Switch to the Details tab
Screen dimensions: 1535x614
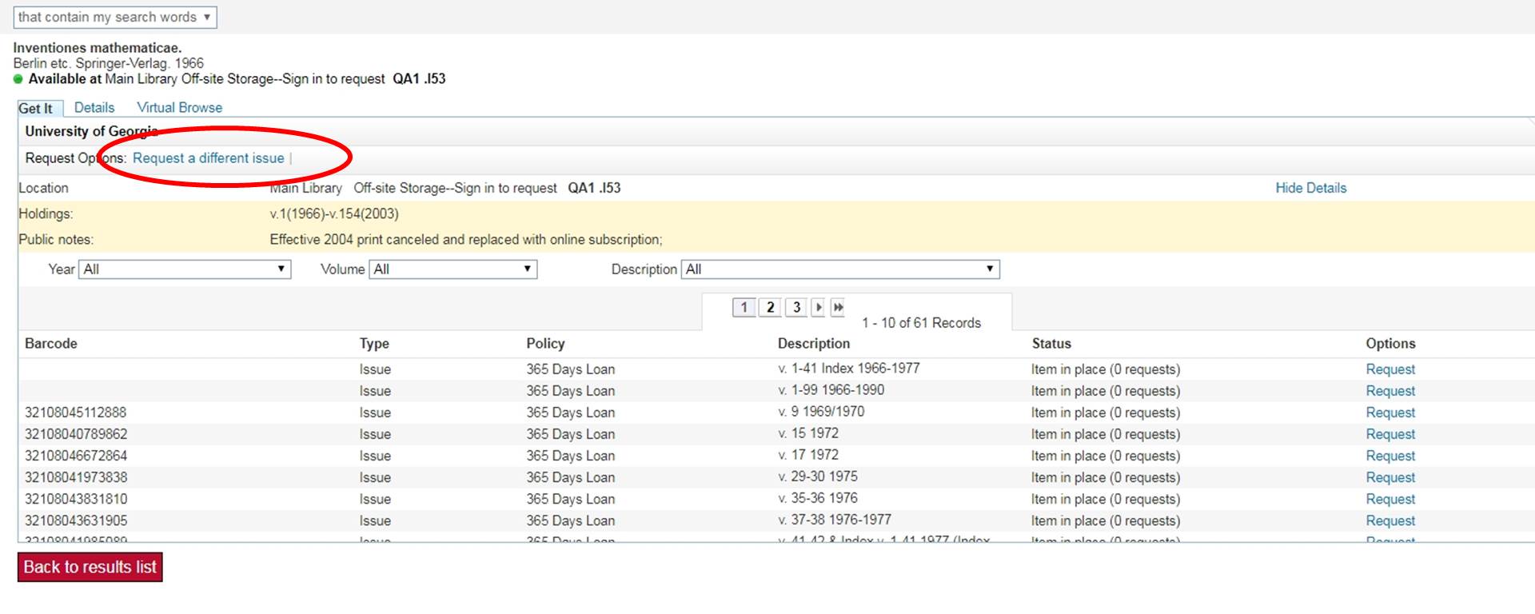pos(94,107)
